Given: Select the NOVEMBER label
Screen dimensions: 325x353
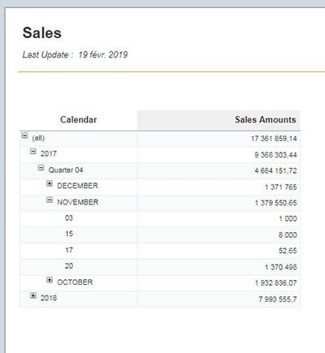Looking at the screenshot, I should click(x=78, y=202).
